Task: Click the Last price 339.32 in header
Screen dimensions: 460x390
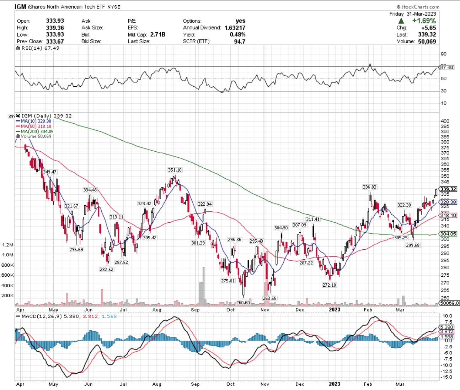Action: click(x=427, y=34)
